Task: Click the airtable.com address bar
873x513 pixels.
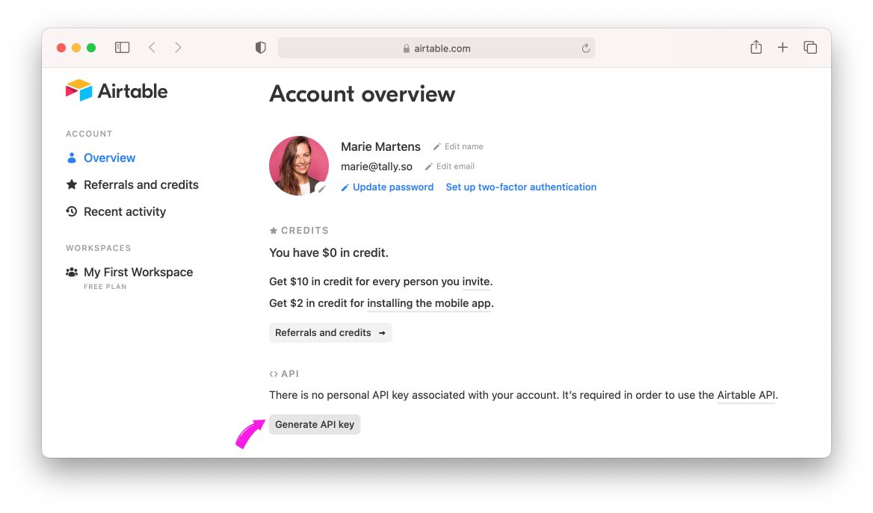Action: (436, 48)
